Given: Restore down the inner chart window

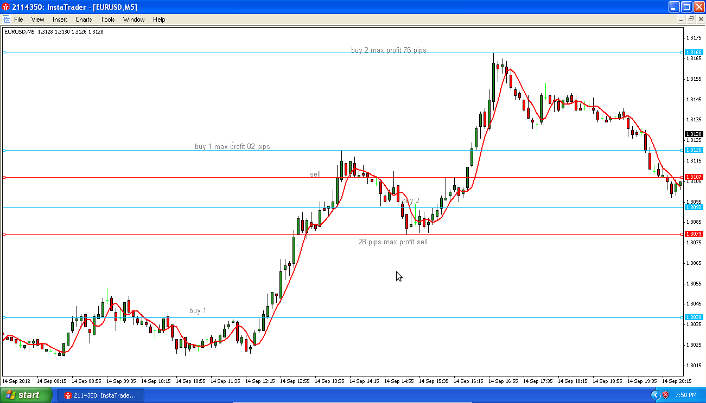Looking at the screenshot, I should point(691,19).
